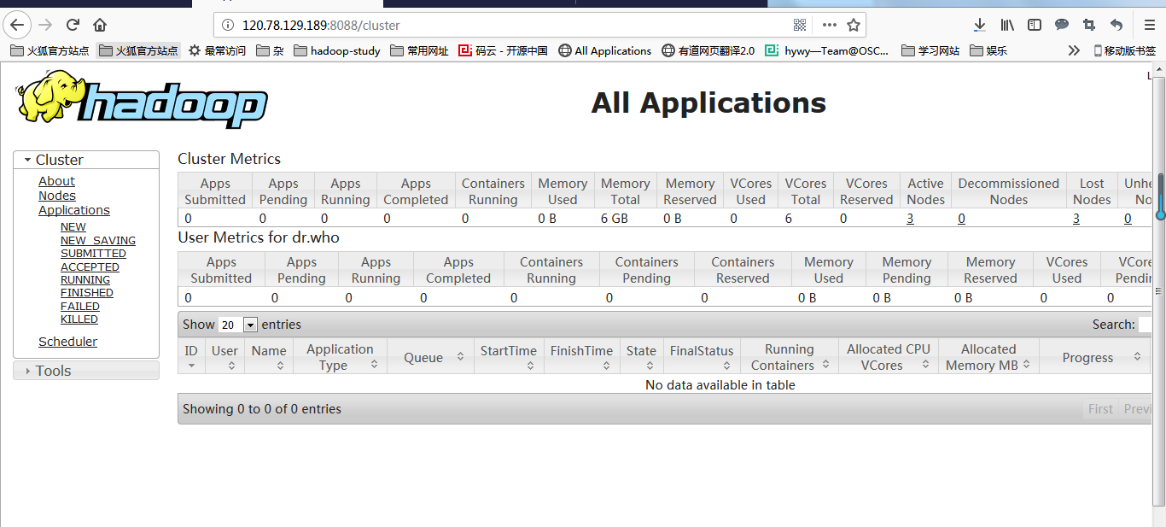Open the hadoop-study bookmarks folder
Screen dimensions: 1166x527
coord(336,50)
